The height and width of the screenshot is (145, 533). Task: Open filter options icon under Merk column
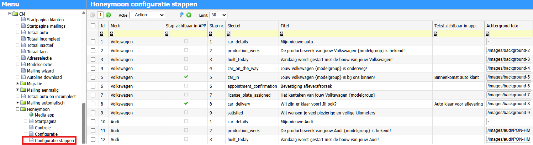coord(112,34)
